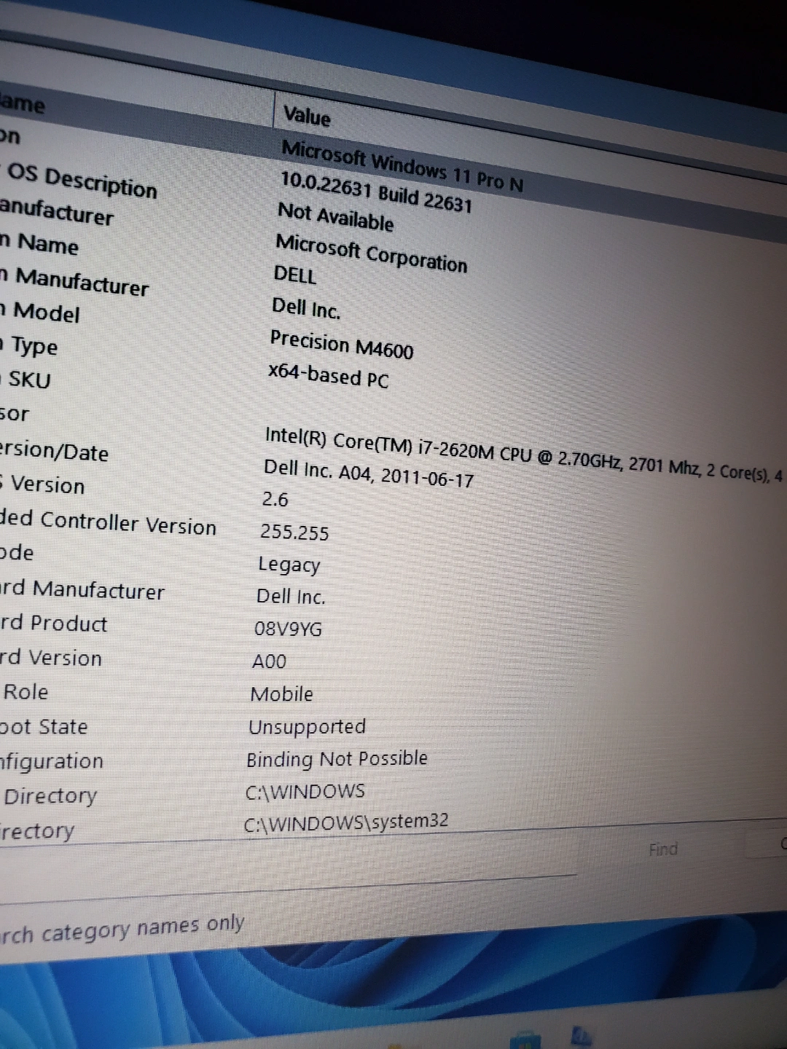Select baseboard version value A00

click(269, 661)
